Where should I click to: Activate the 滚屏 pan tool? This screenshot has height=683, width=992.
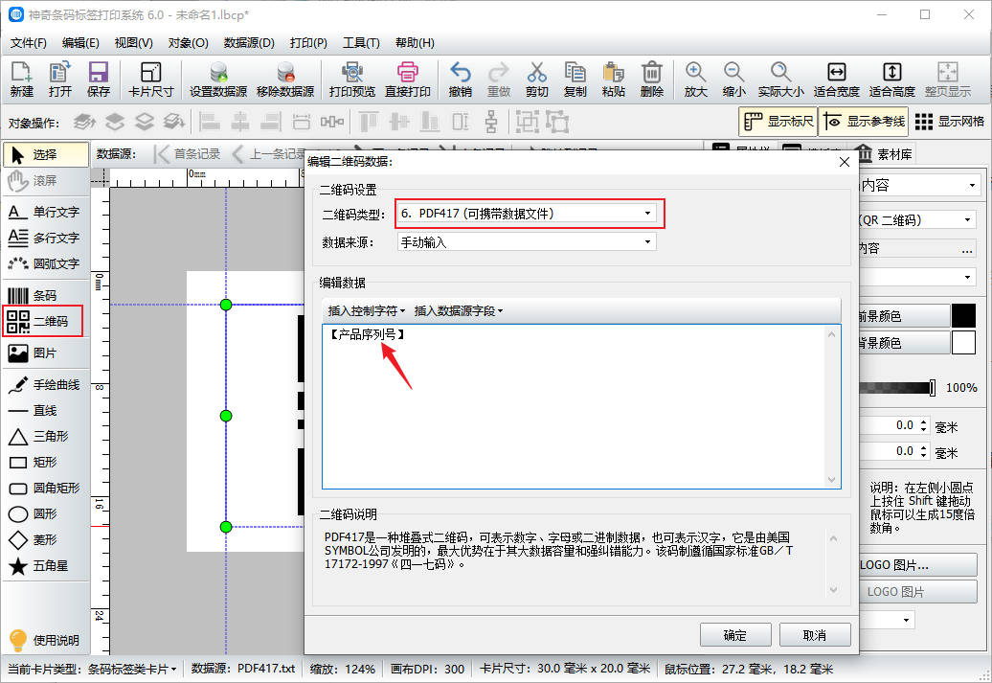[46, 180]
